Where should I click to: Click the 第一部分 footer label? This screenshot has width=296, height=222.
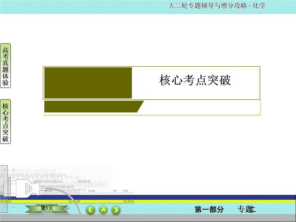(x=209, y=209)
